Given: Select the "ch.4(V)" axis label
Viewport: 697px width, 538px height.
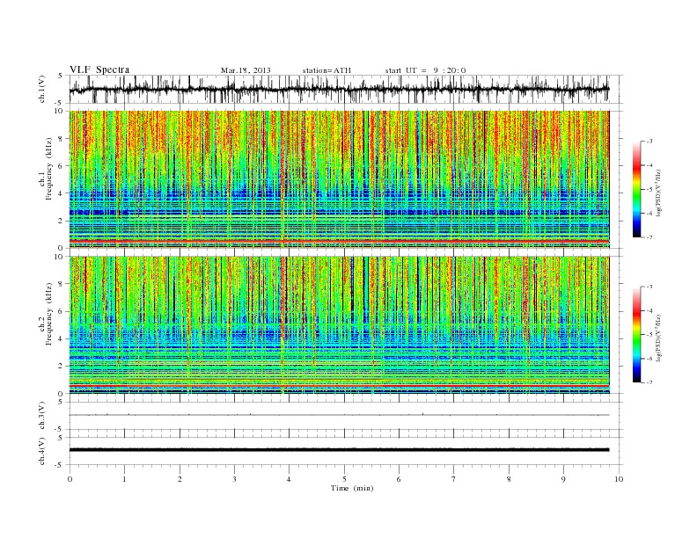Looking at the screenshot, I should pos(42,451).
